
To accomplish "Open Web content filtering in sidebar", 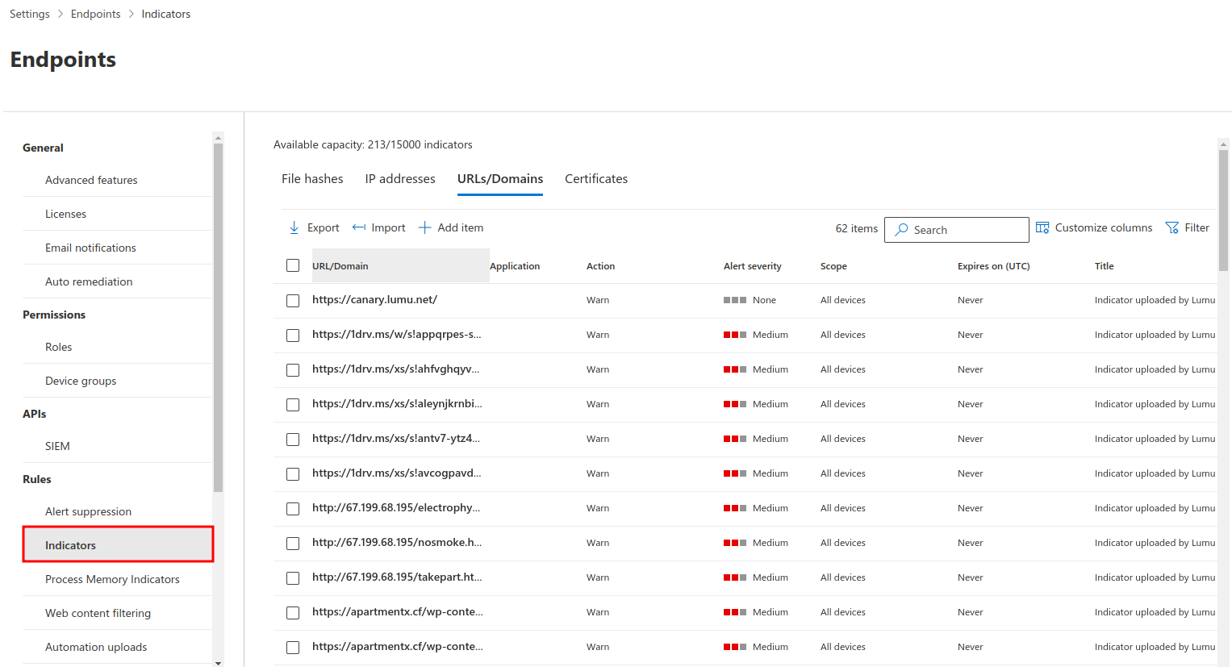I will point(98,613).
